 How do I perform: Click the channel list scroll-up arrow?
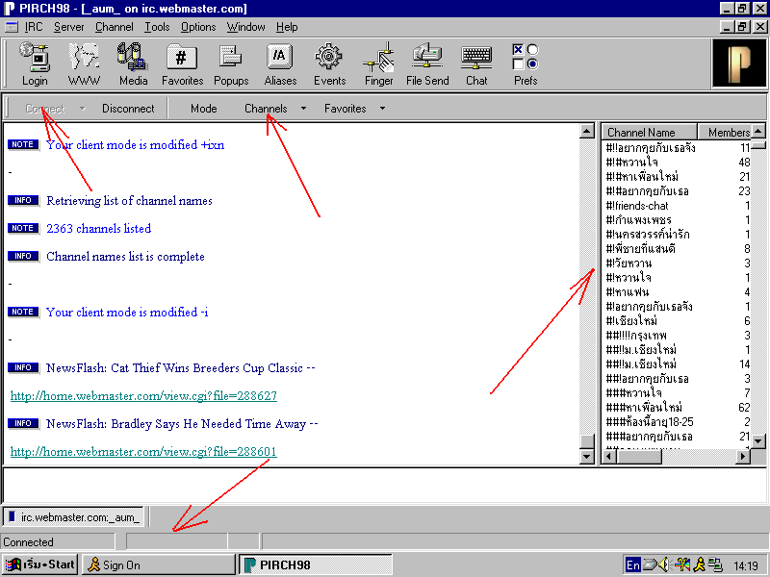[758, 131]
